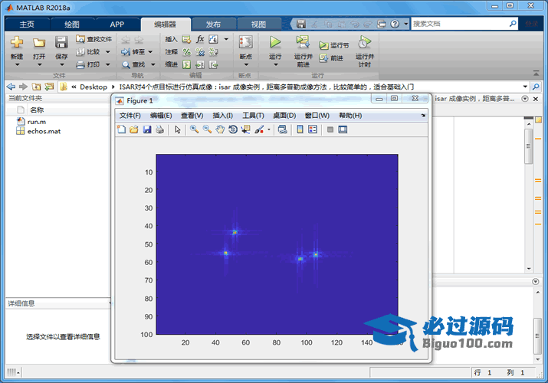The height and width of the screenshot is (383, 548).
Task: Click Open File icon in figure toolbar
Action: click(x=134, y=129)
